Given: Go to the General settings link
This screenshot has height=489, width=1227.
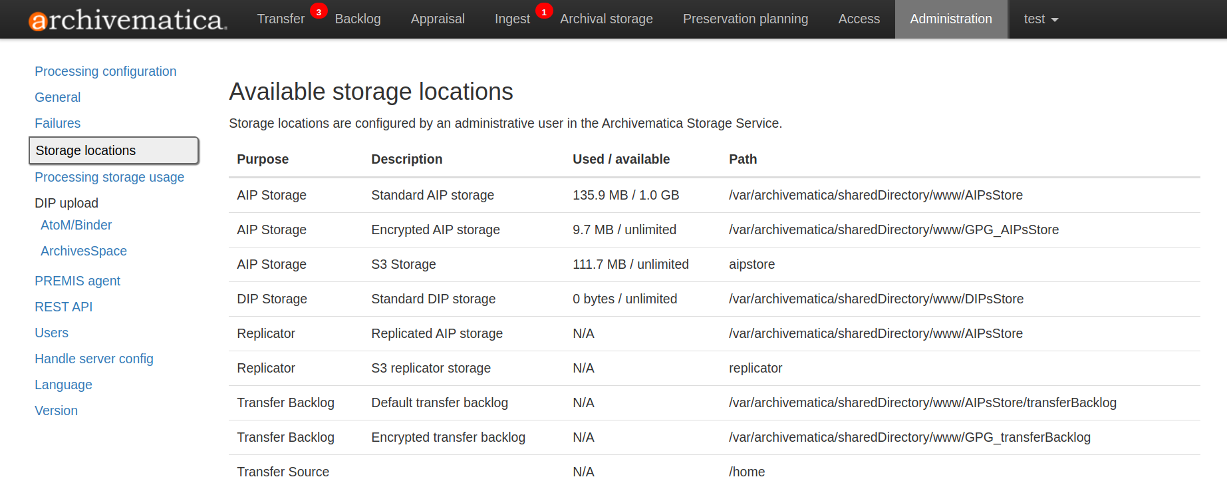Looking at the screenshot, I should (57, 97).
